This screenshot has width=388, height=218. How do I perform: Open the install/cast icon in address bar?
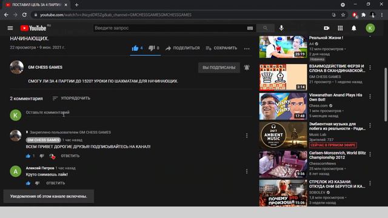click(334, 15)
